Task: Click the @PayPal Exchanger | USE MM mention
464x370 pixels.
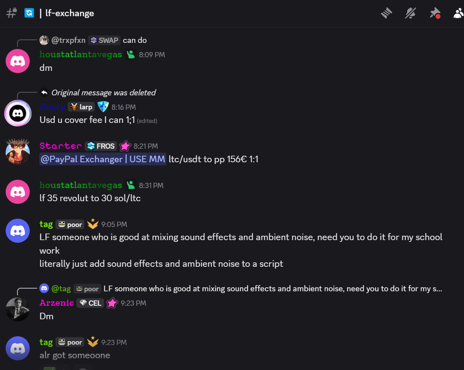Action: click(x=103, y=159)
